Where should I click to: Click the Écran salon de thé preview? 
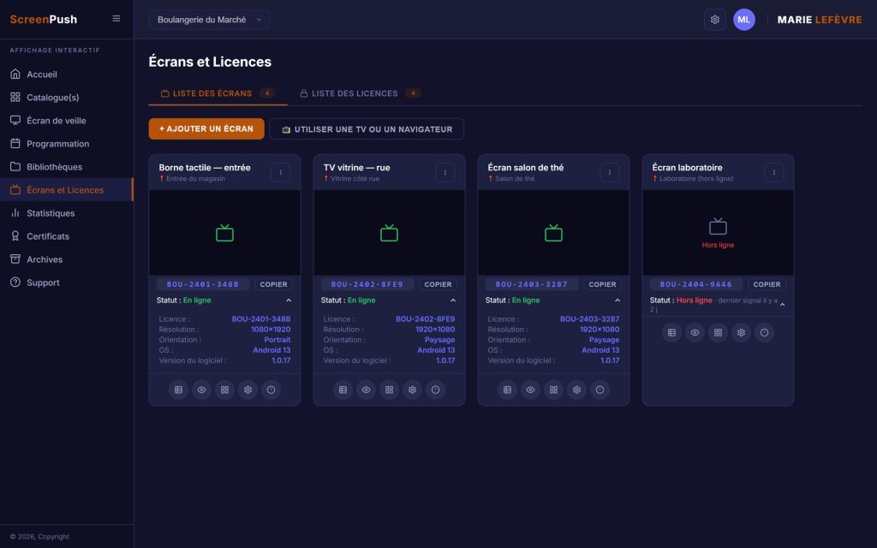tap(554, 233)
